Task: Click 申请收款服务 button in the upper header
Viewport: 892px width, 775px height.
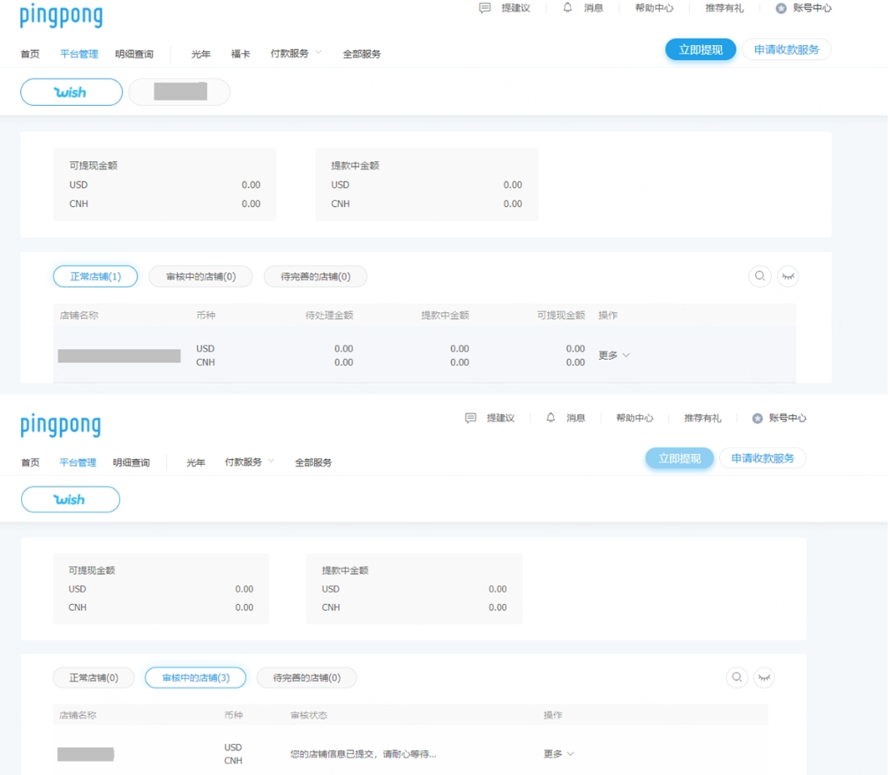Action: pos(786,50)
